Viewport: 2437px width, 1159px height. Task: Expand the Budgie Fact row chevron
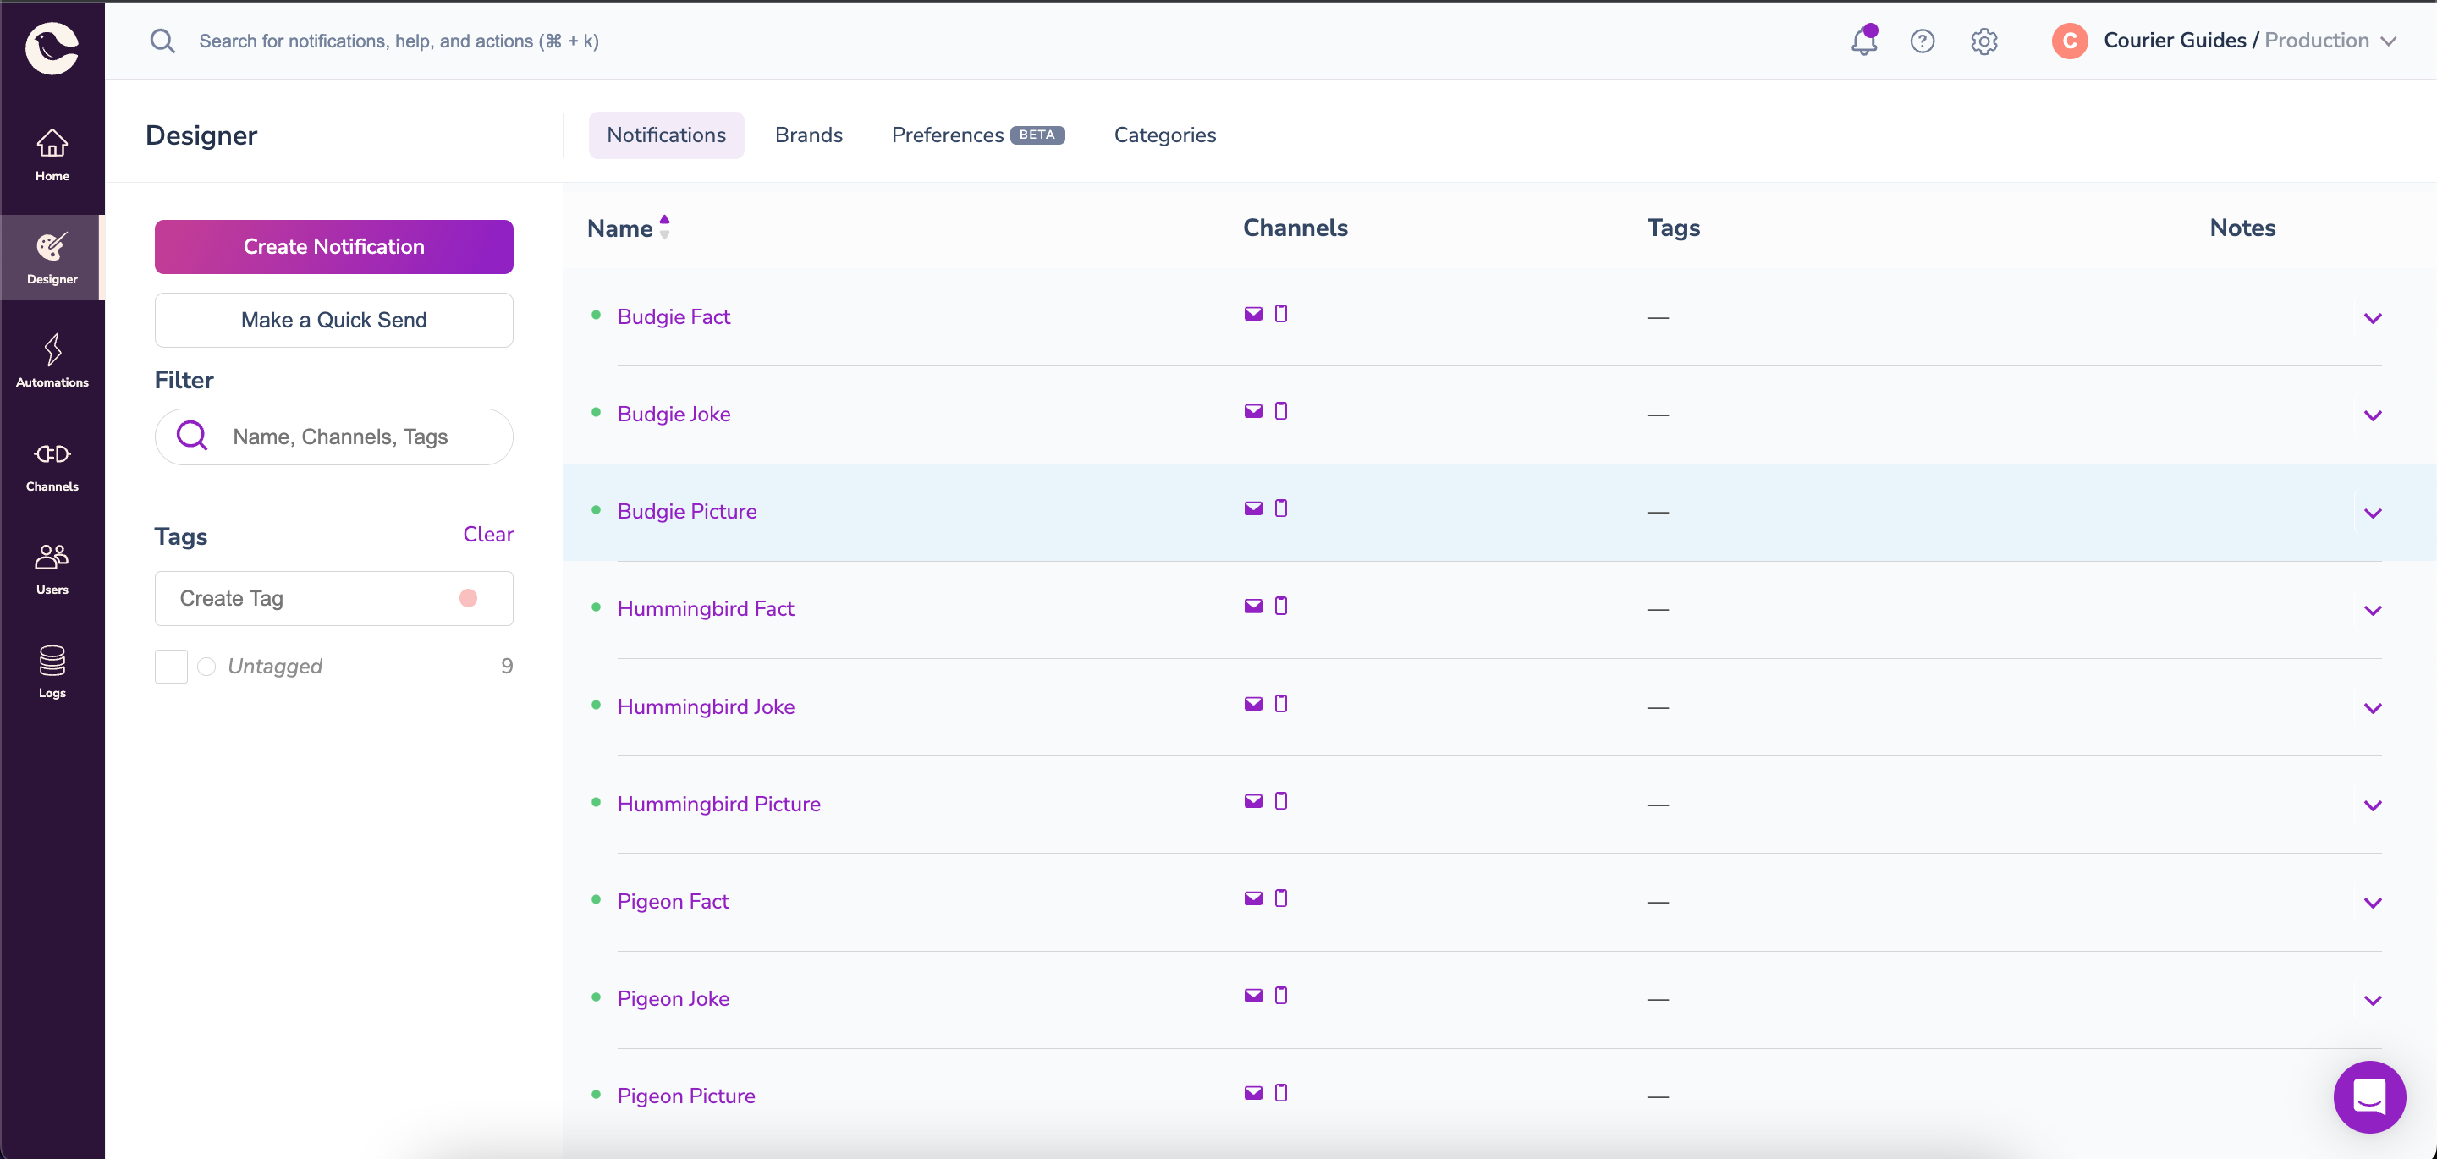click(2373, 318)
